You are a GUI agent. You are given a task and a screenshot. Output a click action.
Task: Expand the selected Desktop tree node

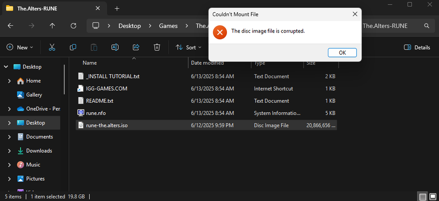pos(10,122)
